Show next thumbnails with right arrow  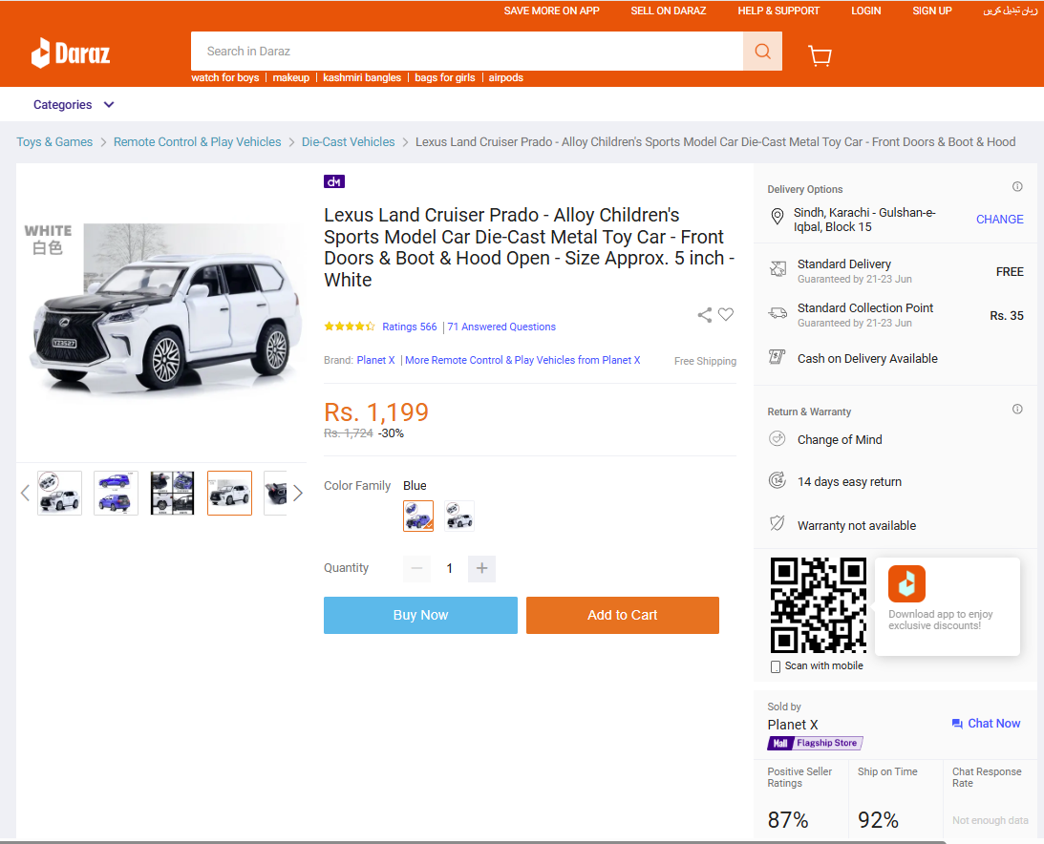(x=298, y=494)
